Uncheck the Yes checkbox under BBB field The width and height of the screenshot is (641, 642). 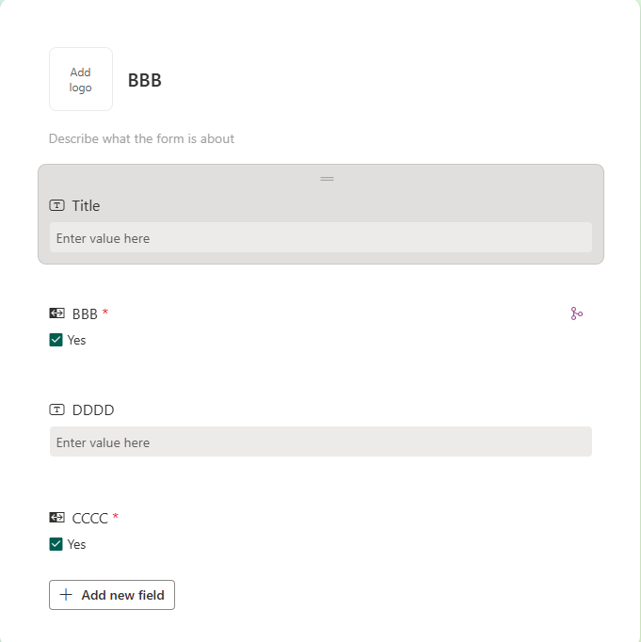click(x=56, y=340)
